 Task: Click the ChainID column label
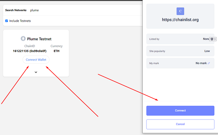pyautogui.click(x=30, y=46)
